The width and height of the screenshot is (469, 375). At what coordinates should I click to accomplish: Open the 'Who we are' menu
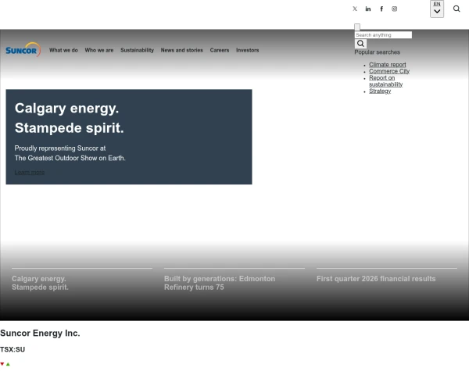[x=99, y=50]
